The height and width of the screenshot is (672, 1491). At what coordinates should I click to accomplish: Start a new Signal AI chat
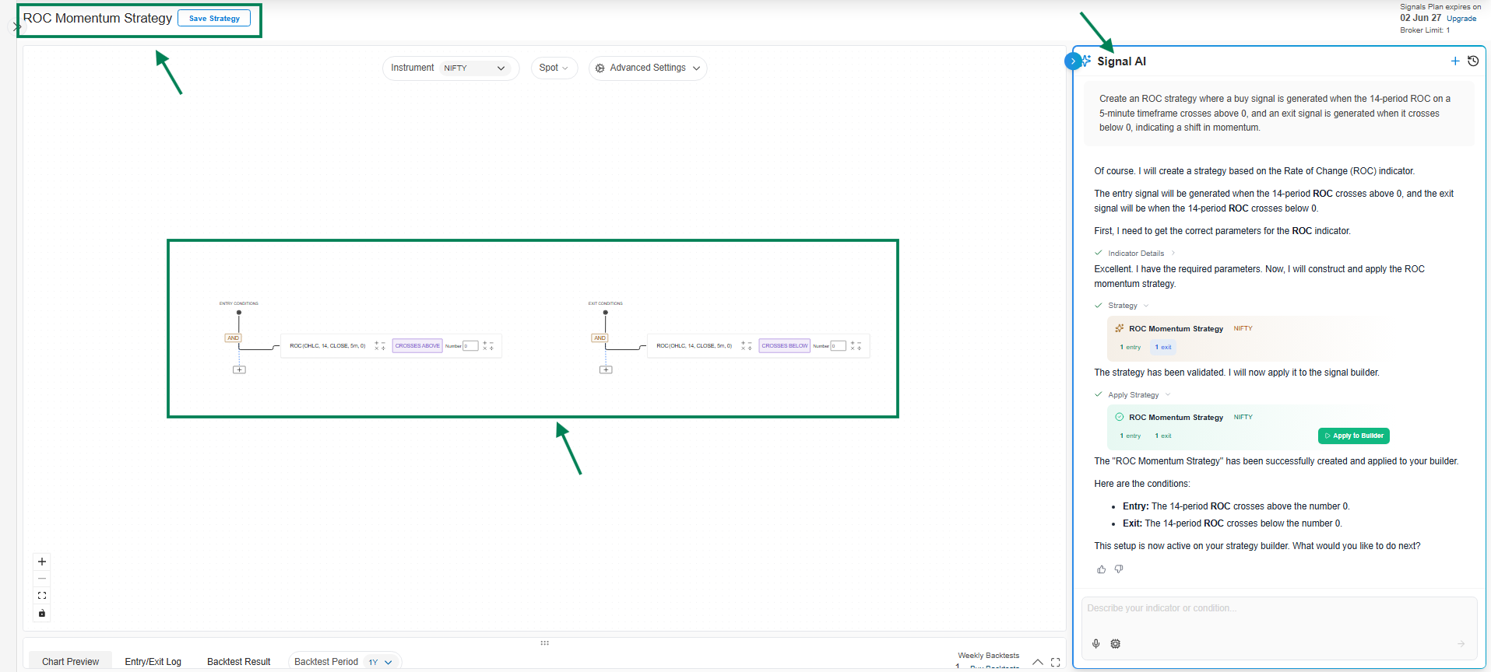(1454, 61)
